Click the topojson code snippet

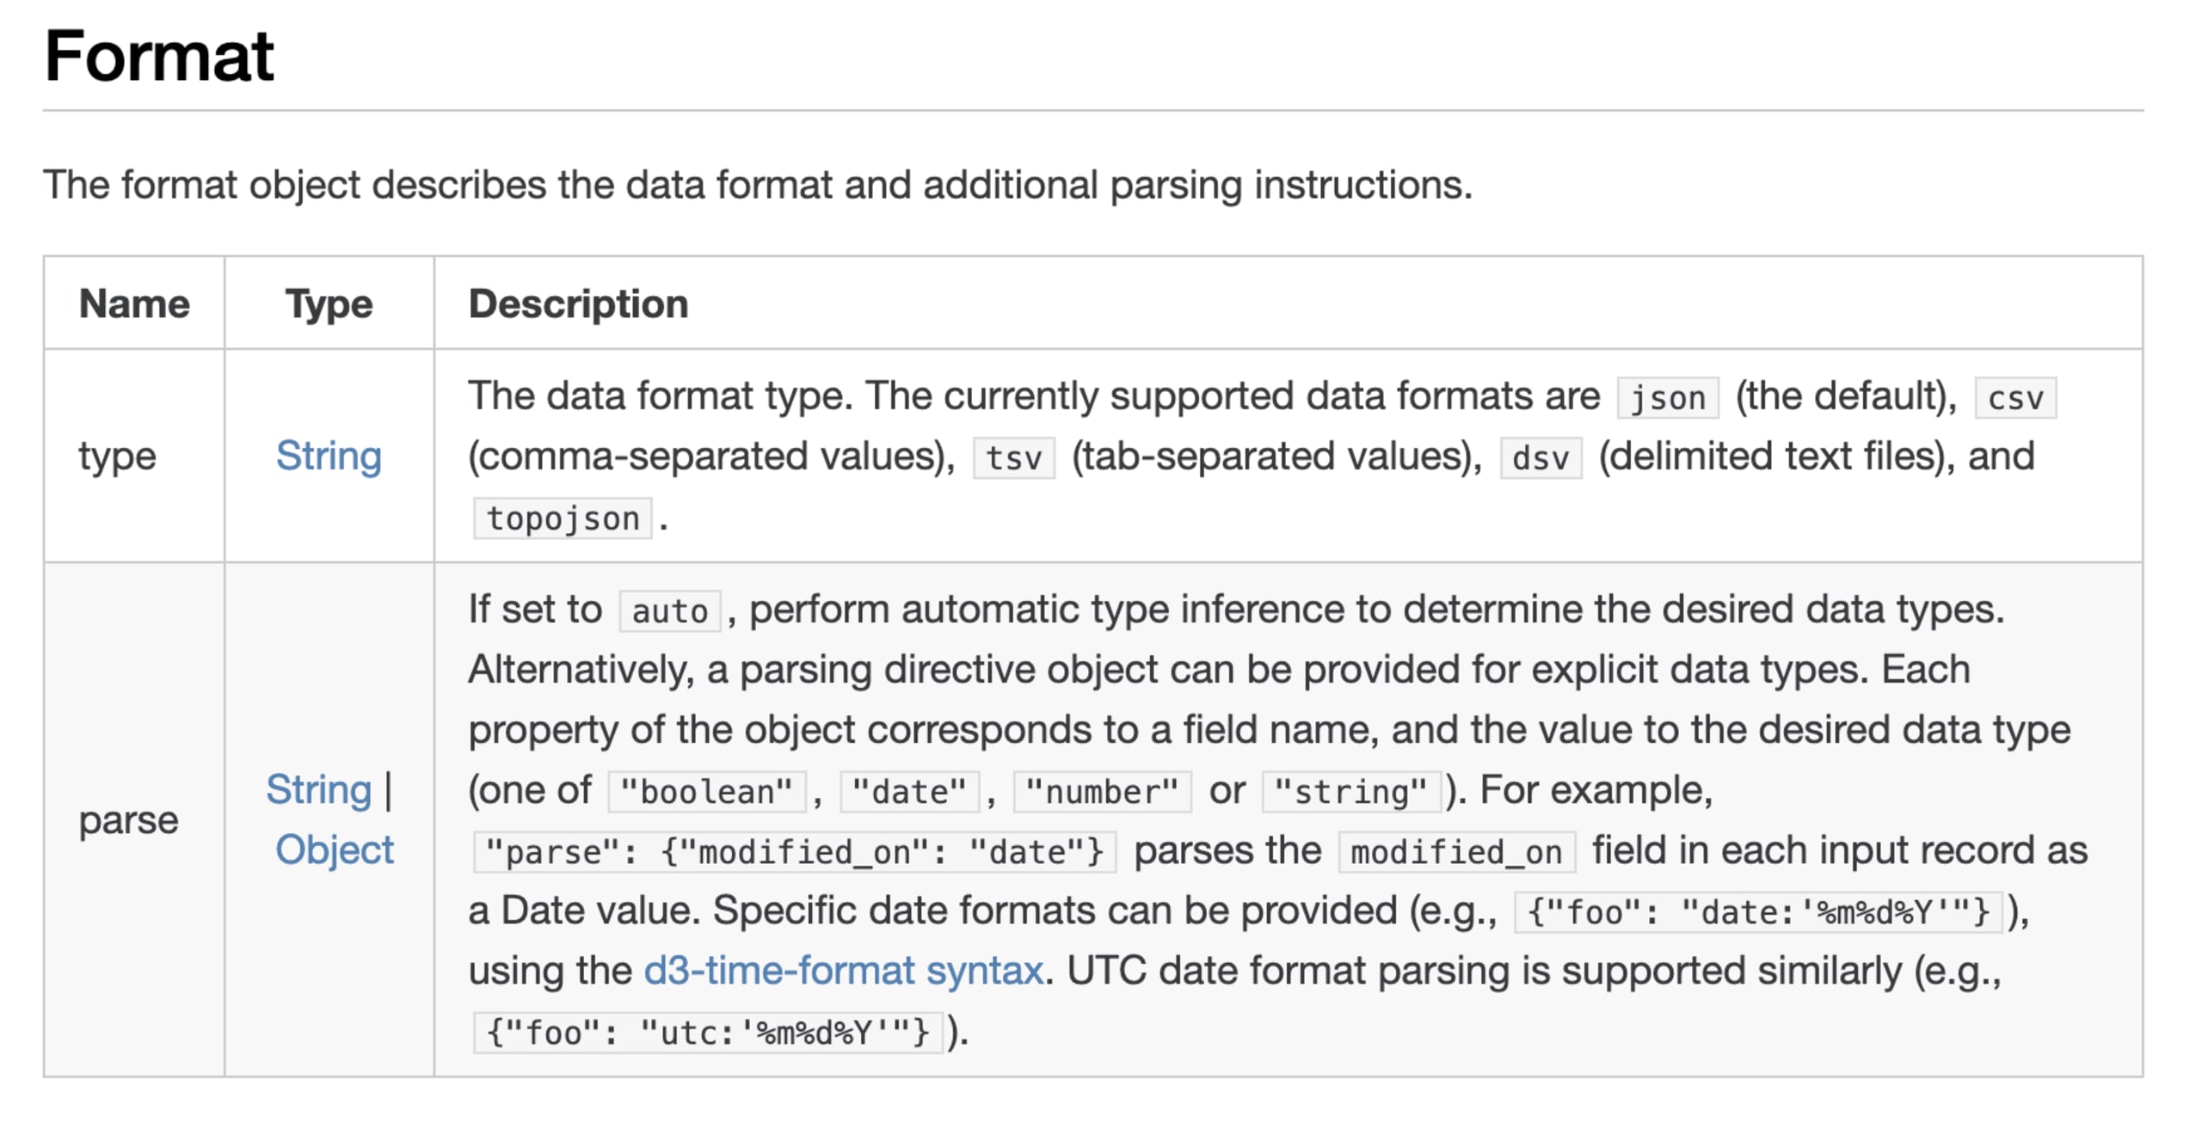pyautogui.click(x=563, y=518)
